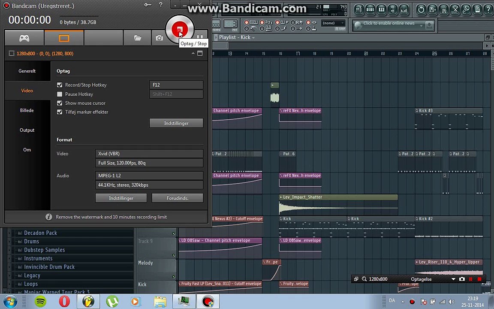Toggle the loop recording R button
This screenshot has width=494, height=309.
297,22
